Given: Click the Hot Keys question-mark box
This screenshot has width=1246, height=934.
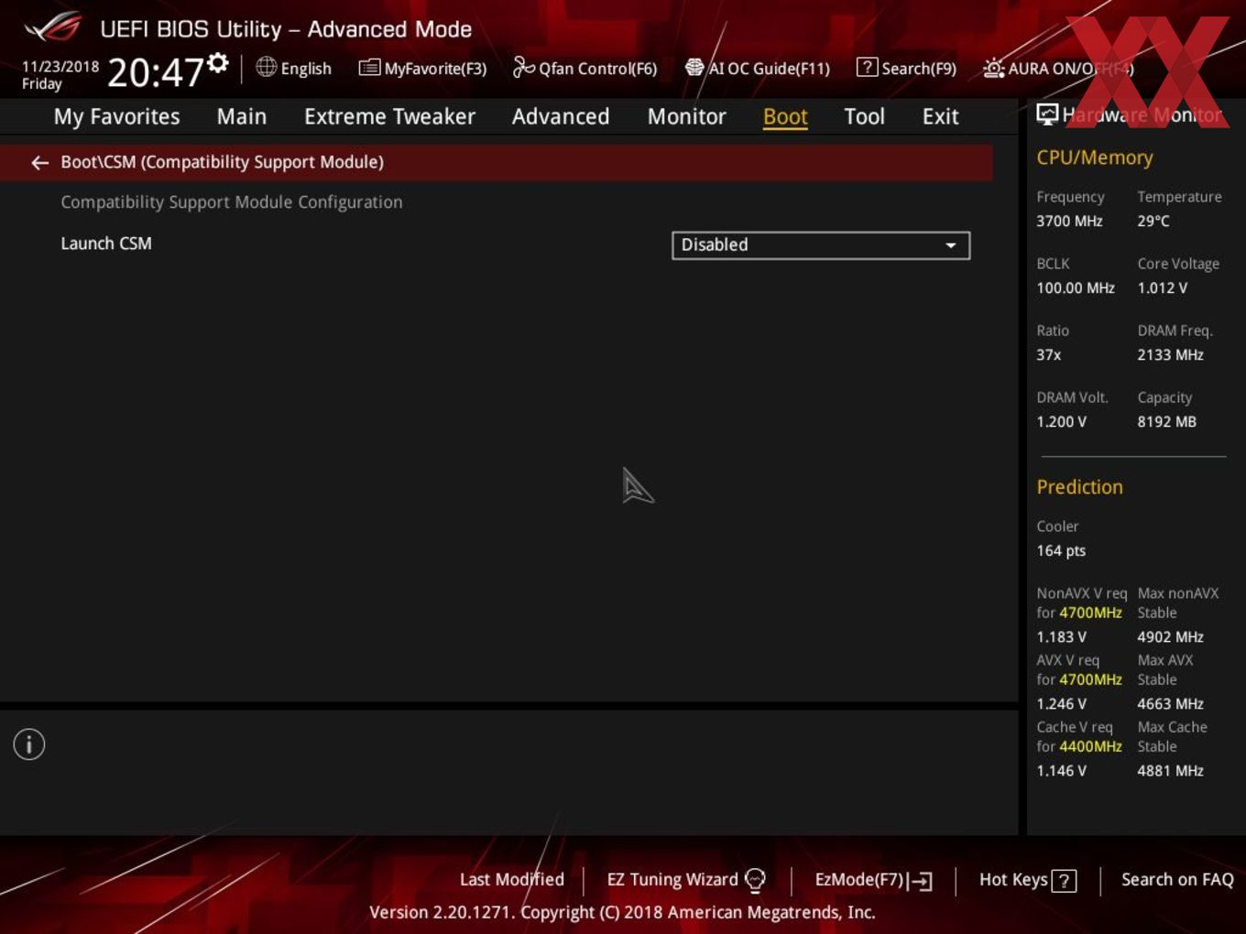Looking at the screenshot, I should (x=1064, y=881).
